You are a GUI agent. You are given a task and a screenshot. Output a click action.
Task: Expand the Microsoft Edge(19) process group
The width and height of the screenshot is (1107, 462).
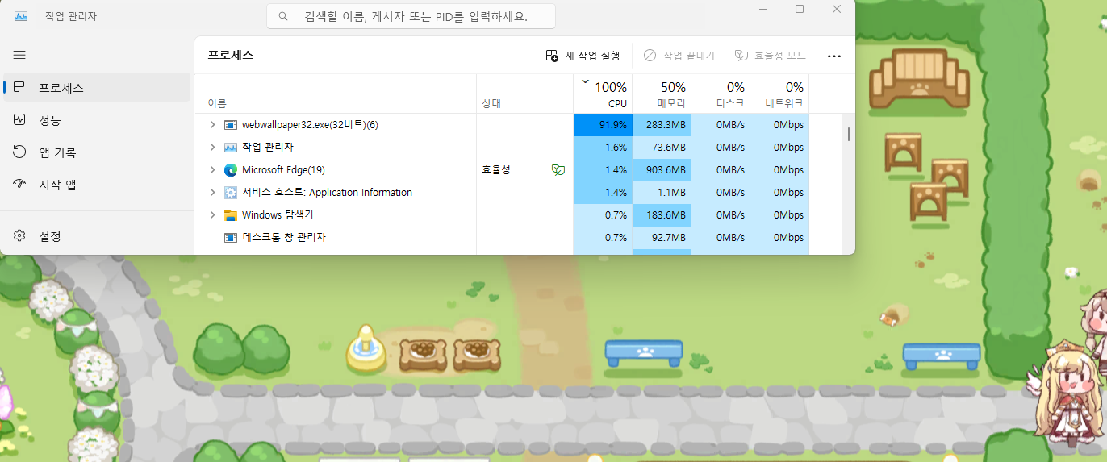(212, 170)
